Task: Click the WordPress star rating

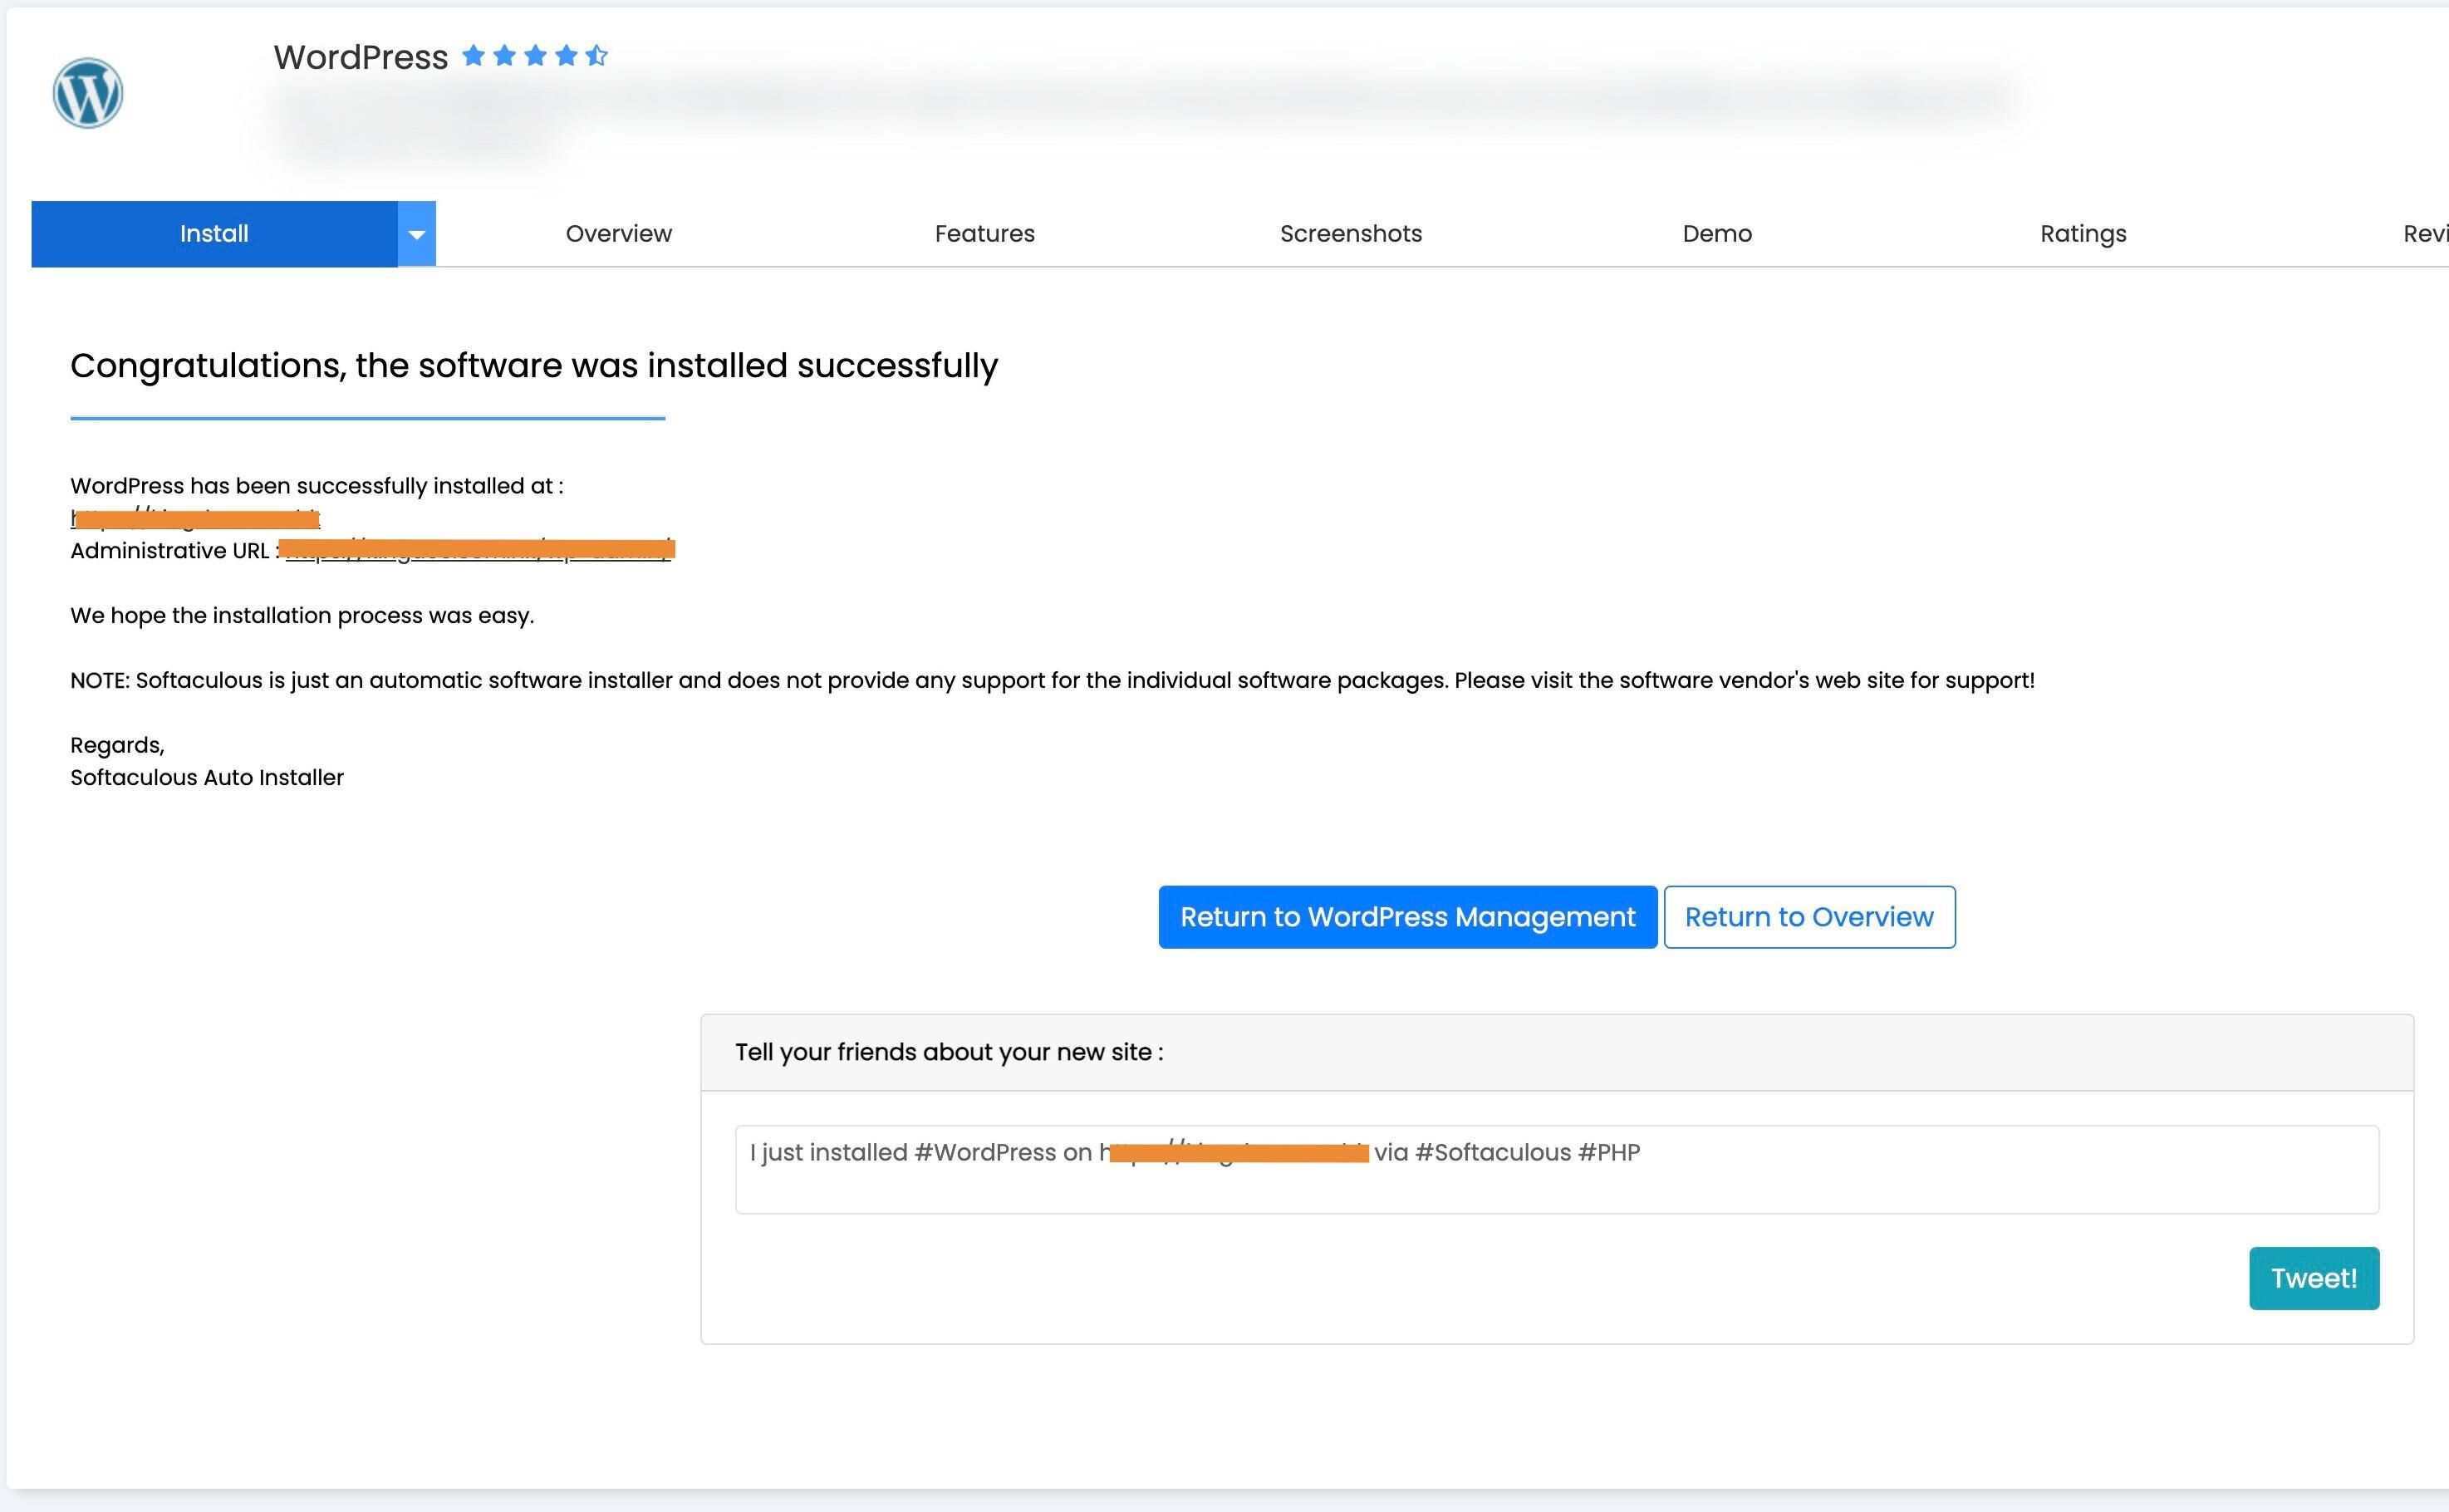Action: point(535,56)
